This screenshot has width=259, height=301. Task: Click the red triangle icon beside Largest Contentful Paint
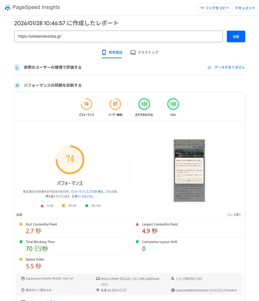pyautogui.click(x=137, y=224)
